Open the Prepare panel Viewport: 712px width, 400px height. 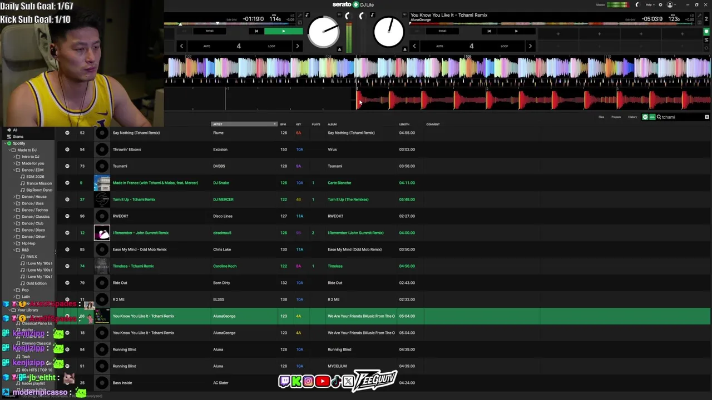(x=616, y=117)
